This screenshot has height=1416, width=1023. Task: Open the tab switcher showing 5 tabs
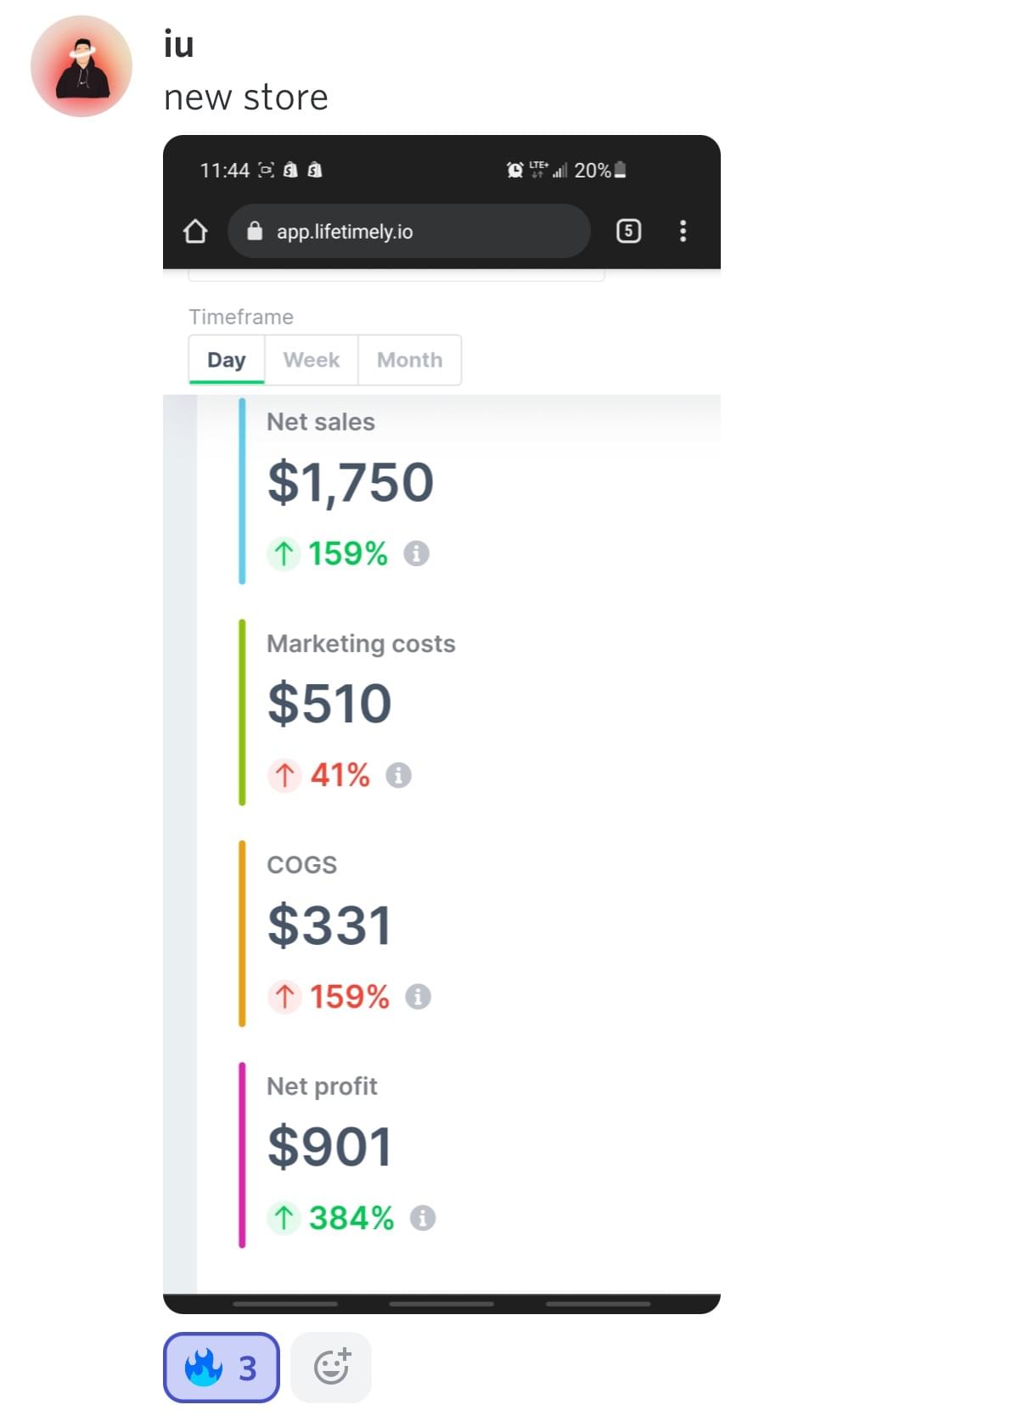click(x=628, y=231)
